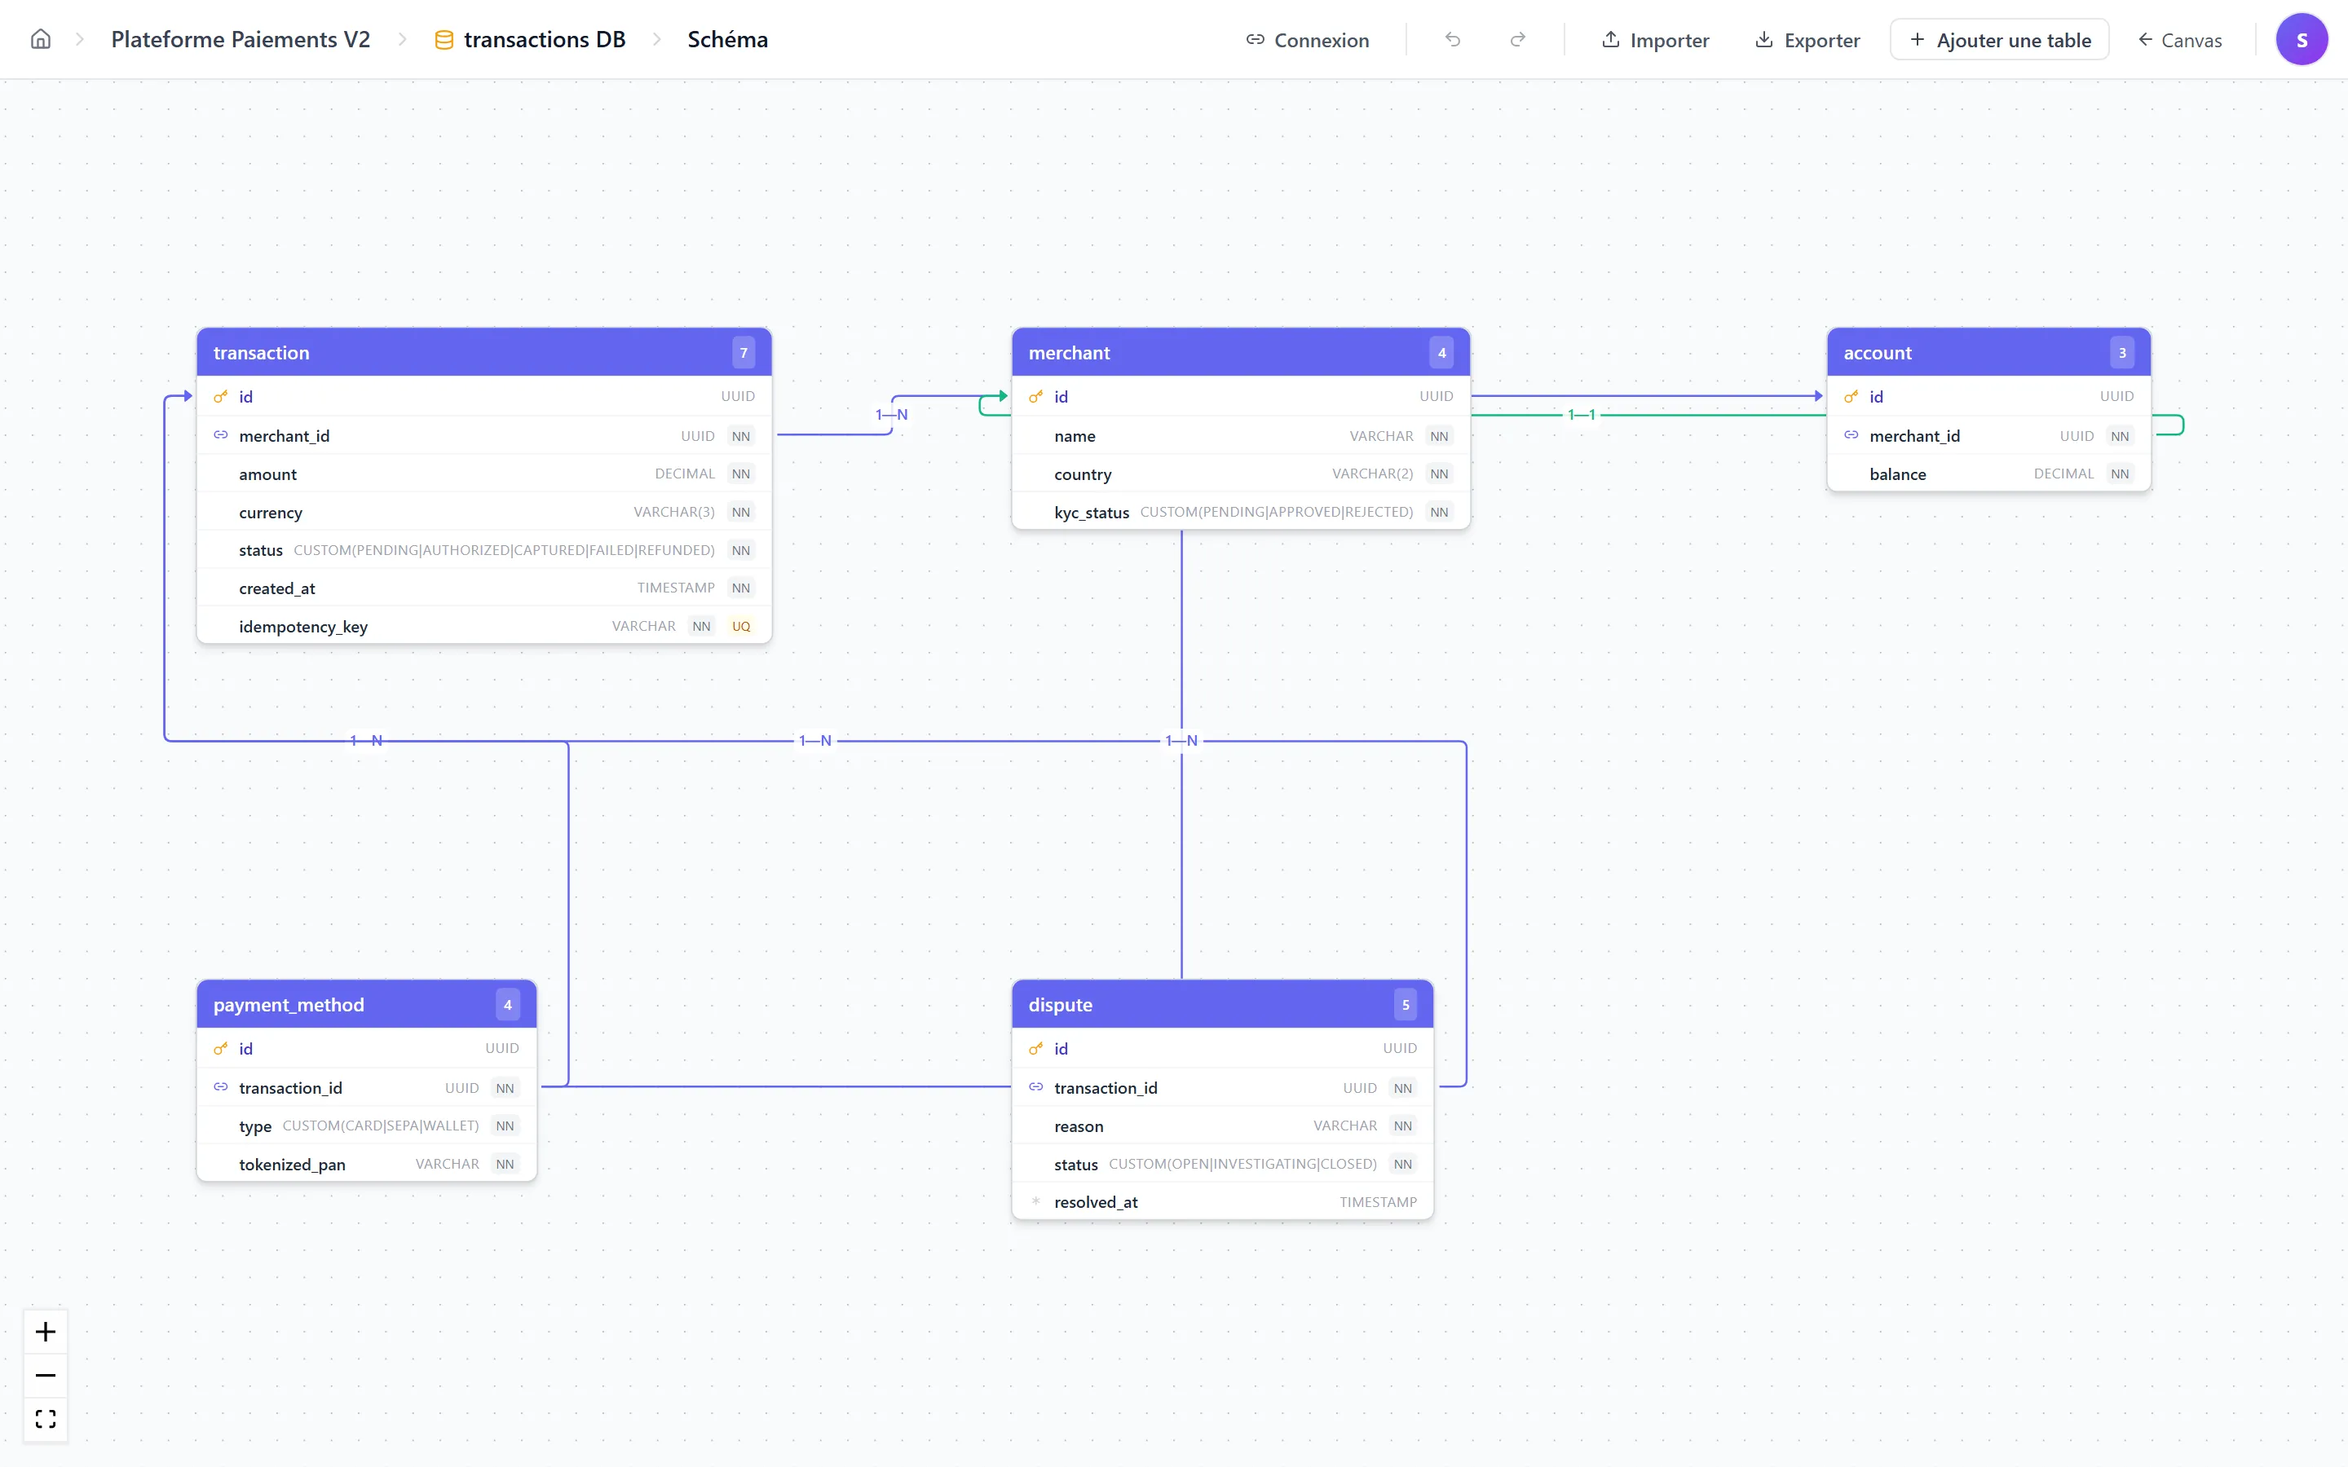Click primary key icon of payment_method id
This screenshot has width=2348, height=1467.
[x=220, y=1048]
